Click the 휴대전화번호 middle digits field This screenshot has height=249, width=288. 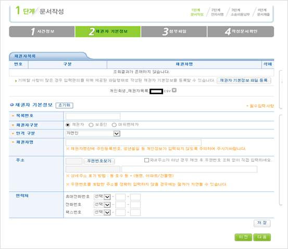point(120,197)
